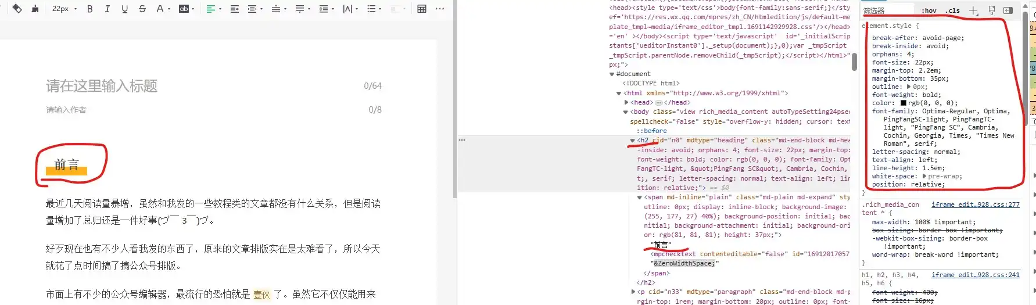
Task: Italicize text with the I icon
Action: pyautogui.click(x=107, y=9)
